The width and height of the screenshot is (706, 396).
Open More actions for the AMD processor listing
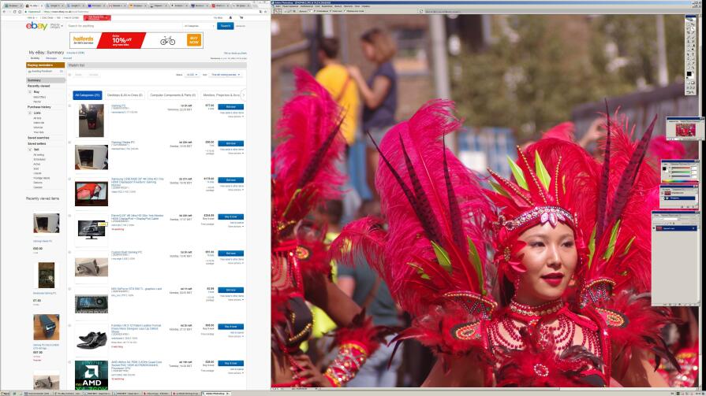[236, 373]
